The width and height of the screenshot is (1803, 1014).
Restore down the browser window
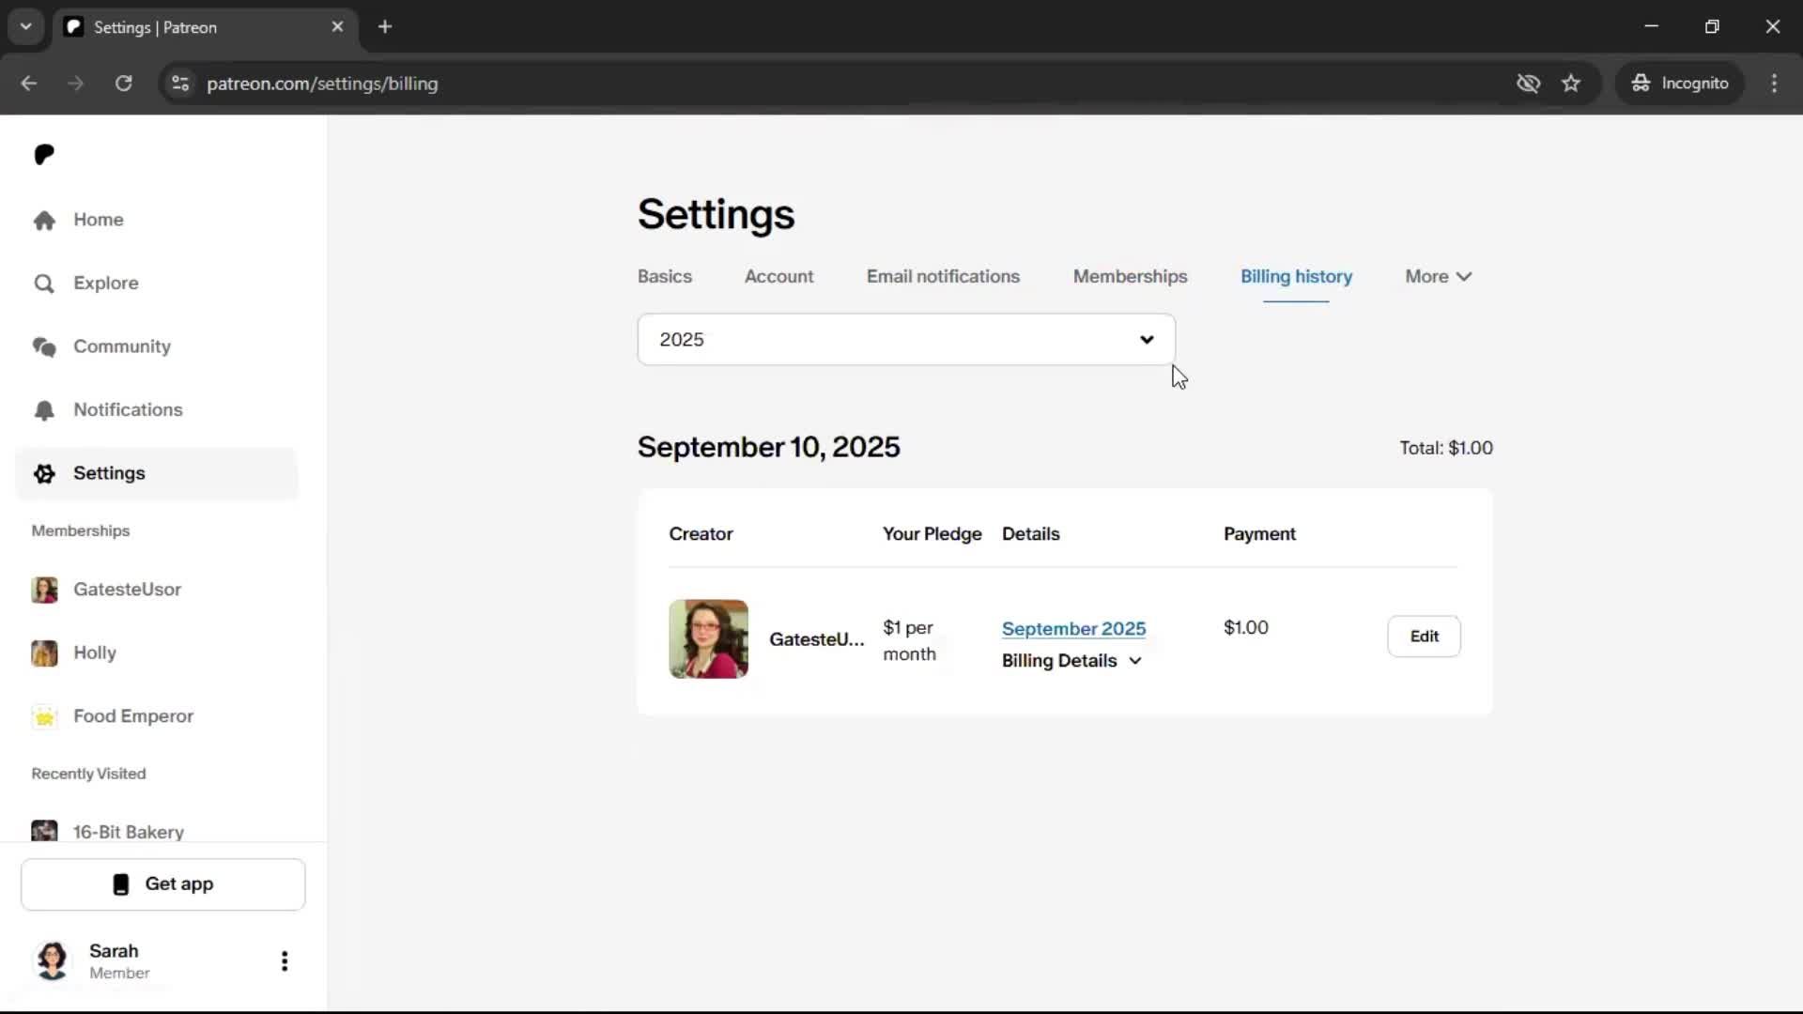1712,27
